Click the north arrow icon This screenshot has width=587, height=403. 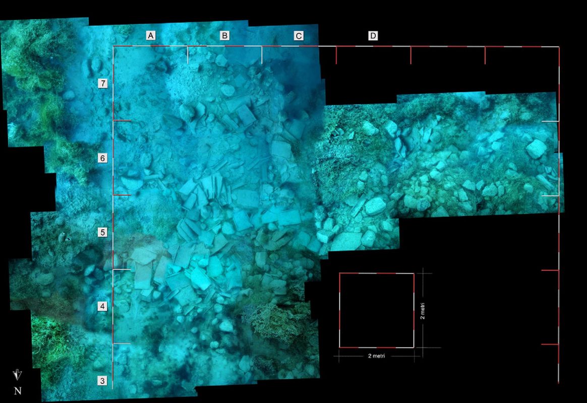tap(17, 375)
